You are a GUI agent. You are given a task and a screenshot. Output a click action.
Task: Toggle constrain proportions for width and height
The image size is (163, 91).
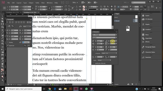point(33,8)
